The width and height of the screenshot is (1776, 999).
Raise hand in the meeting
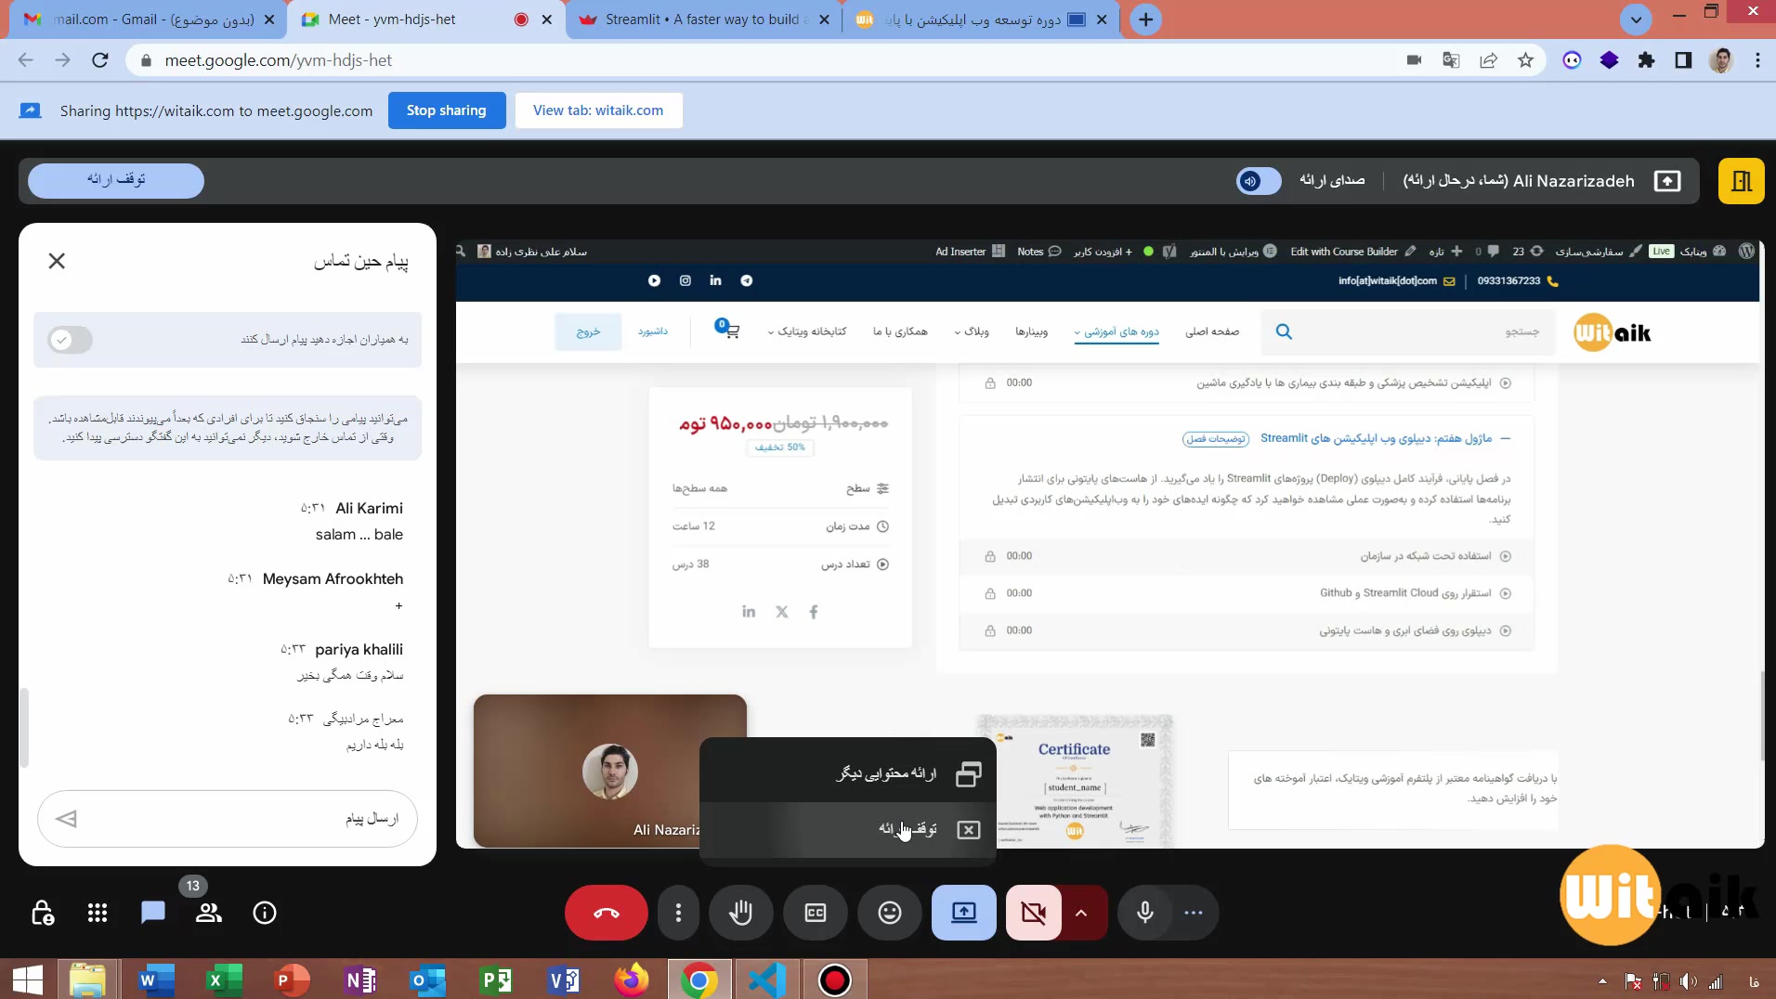(x=741, y=913)
